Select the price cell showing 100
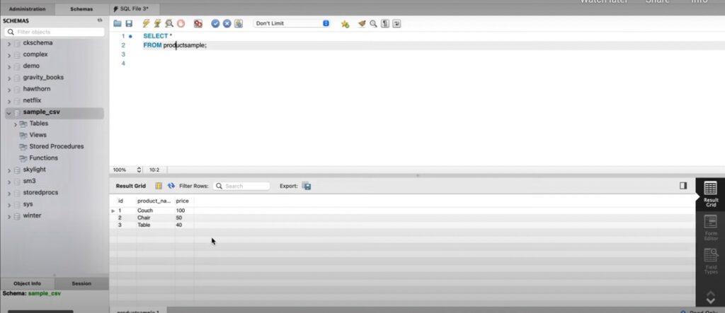Viewport: 725px width, 313px height. [x=181, y=211]
